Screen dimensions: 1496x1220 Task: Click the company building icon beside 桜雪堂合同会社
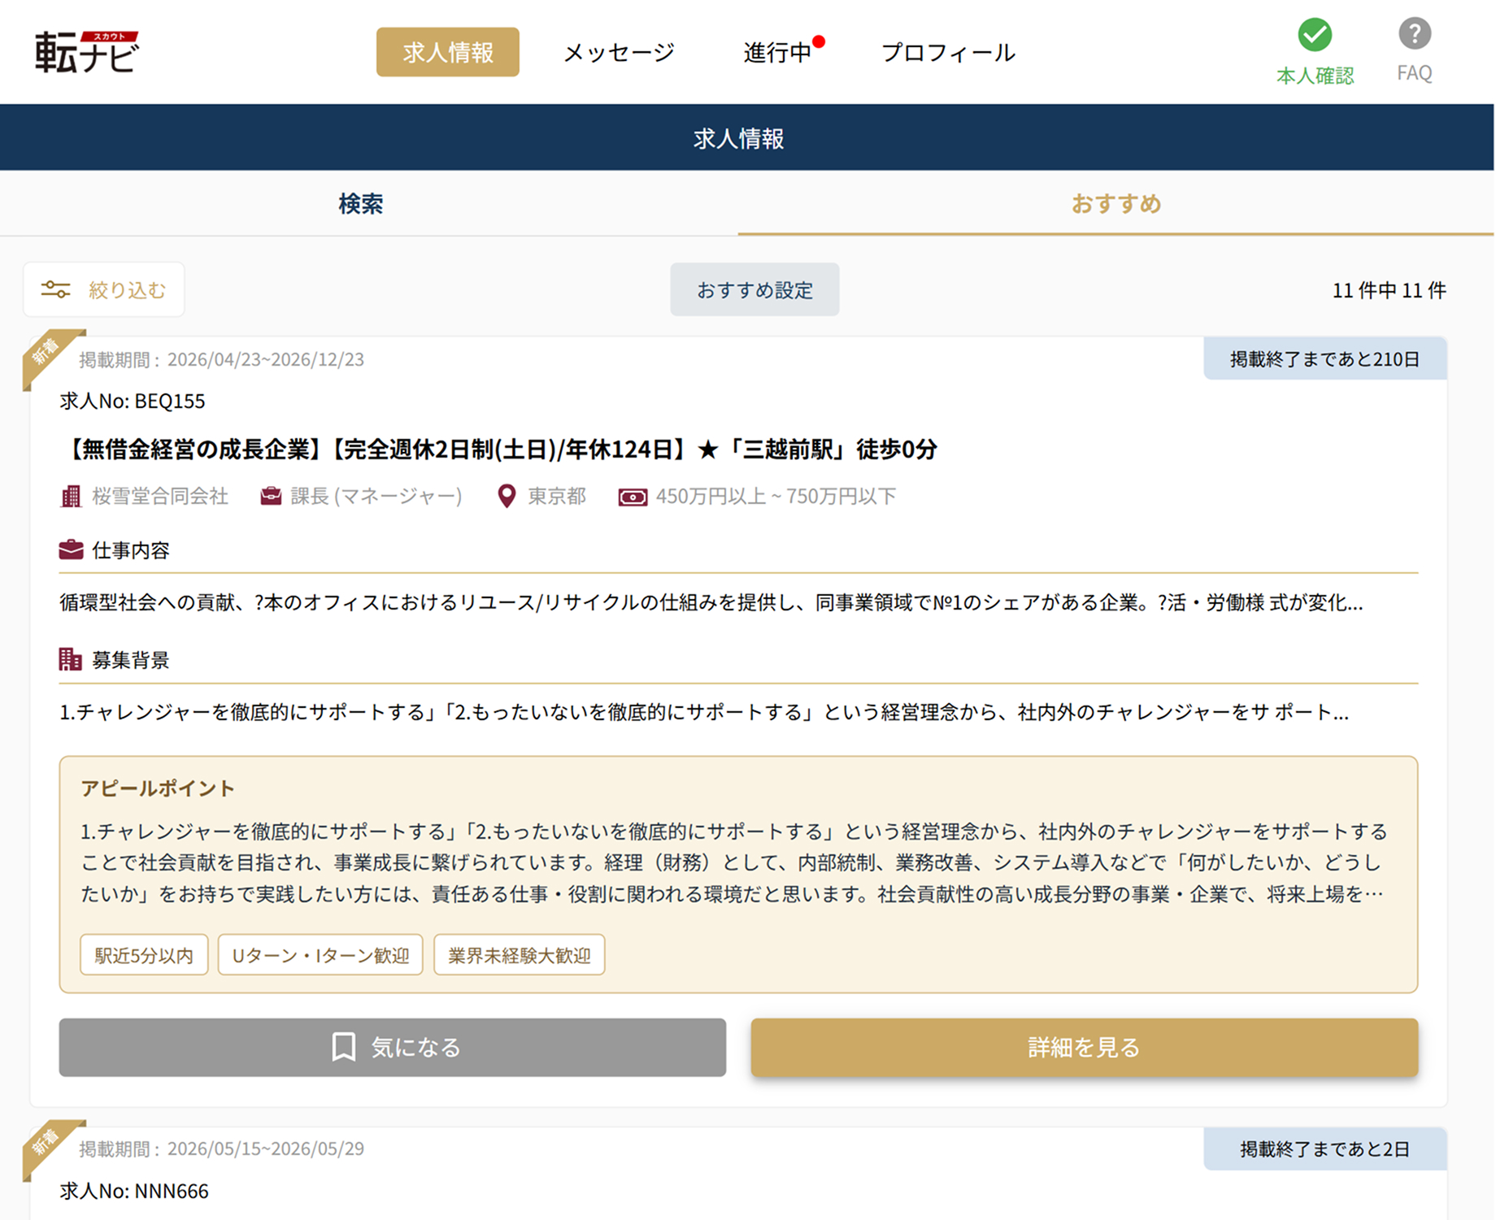point(72,496)
